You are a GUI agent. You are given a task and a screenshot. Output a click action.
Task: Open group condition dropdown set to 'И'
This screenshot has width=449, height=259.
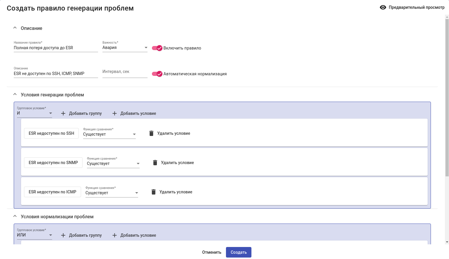[x=34, y=113]
